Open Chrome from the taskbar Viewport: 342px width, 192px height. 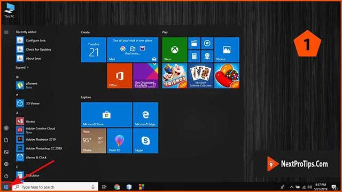click(x=117, y=187)
